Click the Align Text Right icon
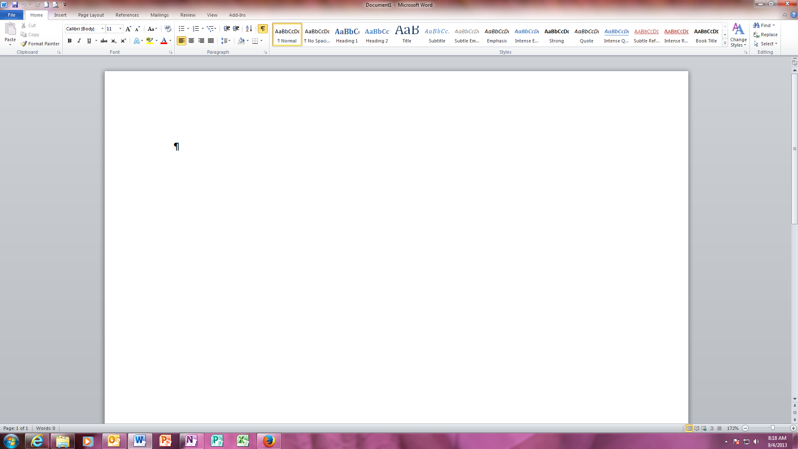The width and height of the screenshot is (798, 449). pos(201,41)
